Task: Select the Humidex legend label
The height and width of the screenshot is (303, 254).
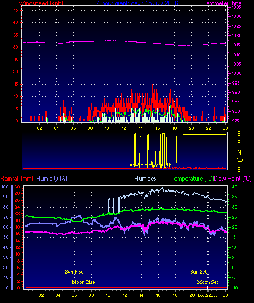Action: (x=146, y=179)
